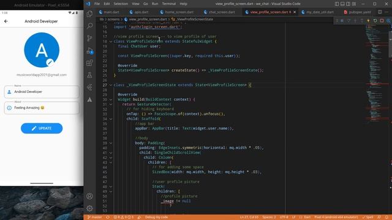Open the Testing flask view

(x=89, y=75)
